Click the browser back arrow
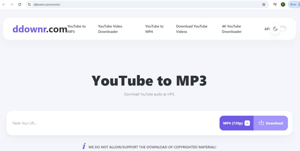This screenshot has width=300, height=151. pyautogui.click(x=4, y=4)
